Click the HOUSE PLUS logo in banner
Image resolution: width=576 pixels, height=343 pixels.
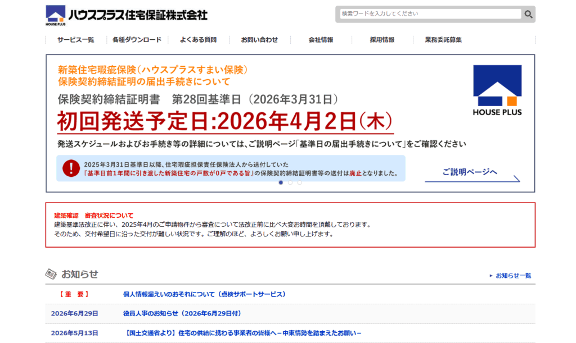click(497, 90)
